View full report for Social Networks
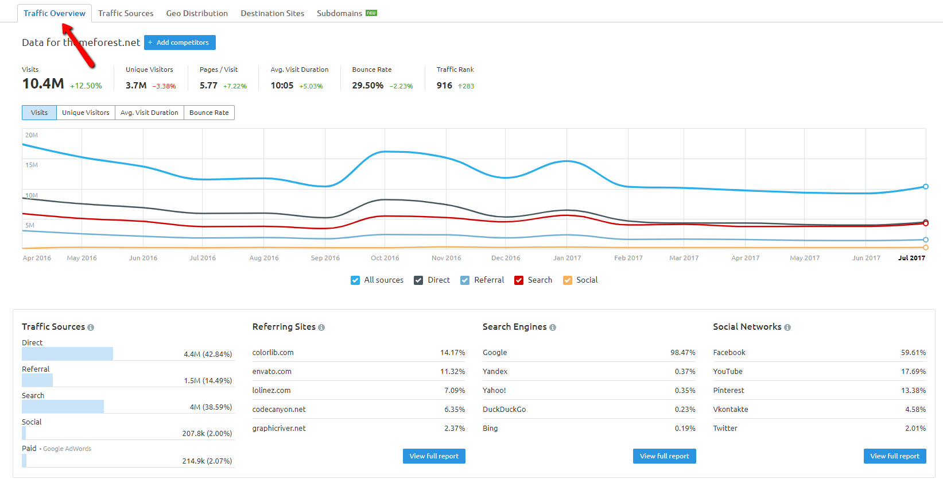This screenshot has height=486, width=943. [x=895, y=456]
